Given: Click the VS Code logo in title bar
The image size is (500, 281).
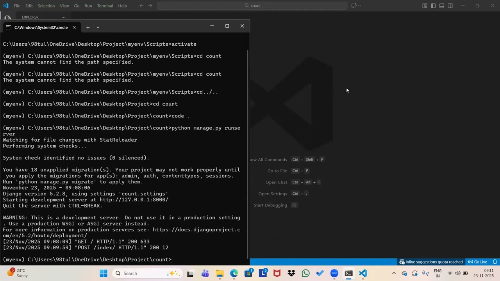Looking at the screenshot, I should 5,5.
